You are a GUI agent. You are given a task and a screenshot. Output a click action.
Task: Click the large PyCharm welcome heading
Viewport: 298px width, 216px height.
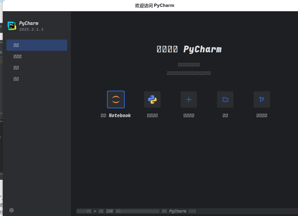coord(189,49)
